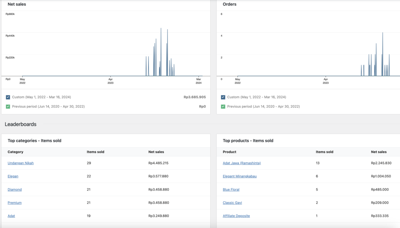Sort Top categories by Items sold column
This screenshot has height=228, width=400.
pyautogui.click(x=95, y=152)
